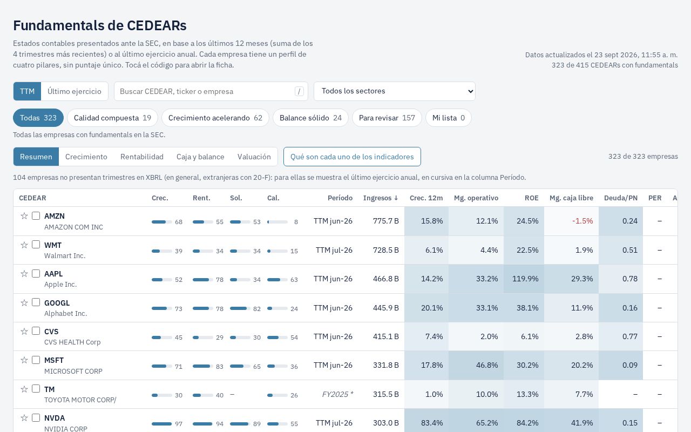Switch to the Crecimiento tab
The image size is (691, 432).
click(86, 157)
